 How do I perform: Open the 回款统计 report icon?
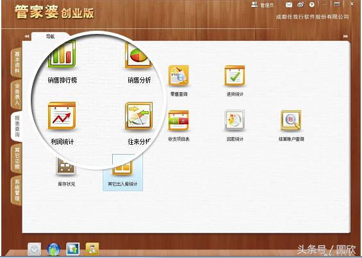[234, 120]
